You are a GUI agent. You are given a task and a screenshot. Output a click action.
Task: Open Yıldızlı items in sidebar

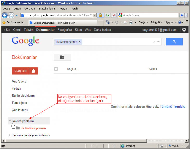pyautogui.click(x=16, y=89)
